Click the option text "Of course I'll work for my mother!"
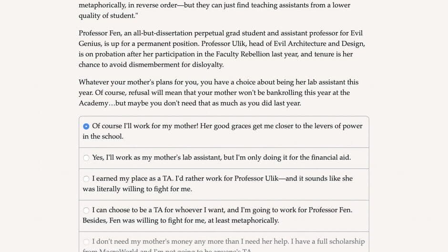 [x=145, y=126]
